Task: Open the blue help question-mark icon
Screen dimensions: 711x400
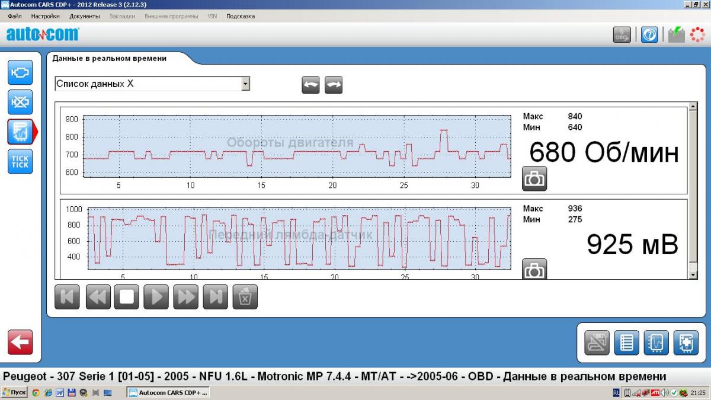Action: (x=649, y=34)
